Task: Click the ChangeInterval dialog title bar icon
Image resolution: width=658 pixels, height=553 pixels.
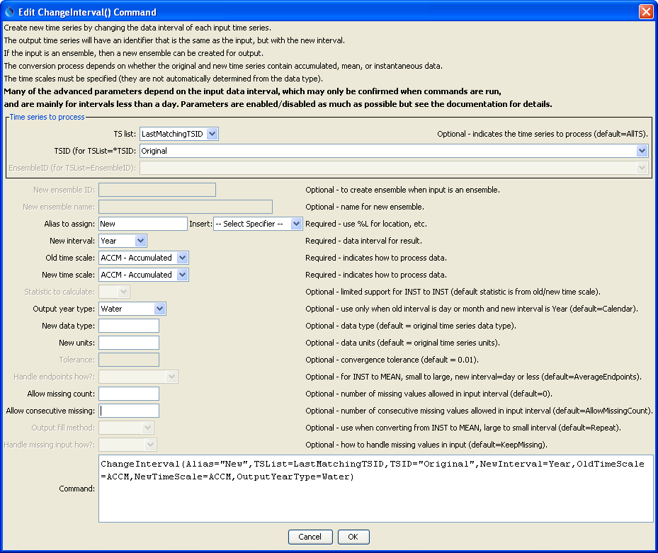Action: (x=8, y=11)
